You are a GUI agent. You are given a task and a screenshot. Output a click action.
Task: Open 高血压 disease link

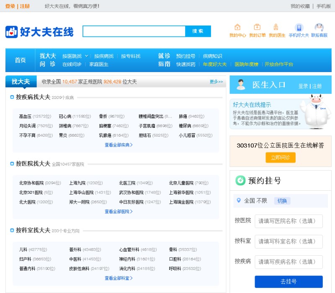(25, 117)
